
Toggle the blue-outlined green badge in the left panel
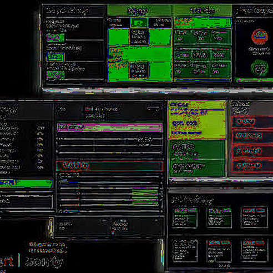point(55,57)
